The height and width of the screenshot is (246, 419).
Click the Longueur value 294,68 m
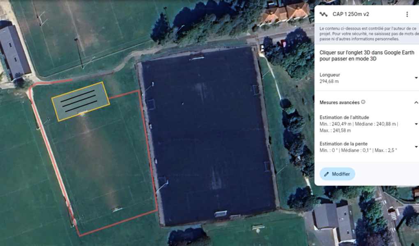[329, 81]
